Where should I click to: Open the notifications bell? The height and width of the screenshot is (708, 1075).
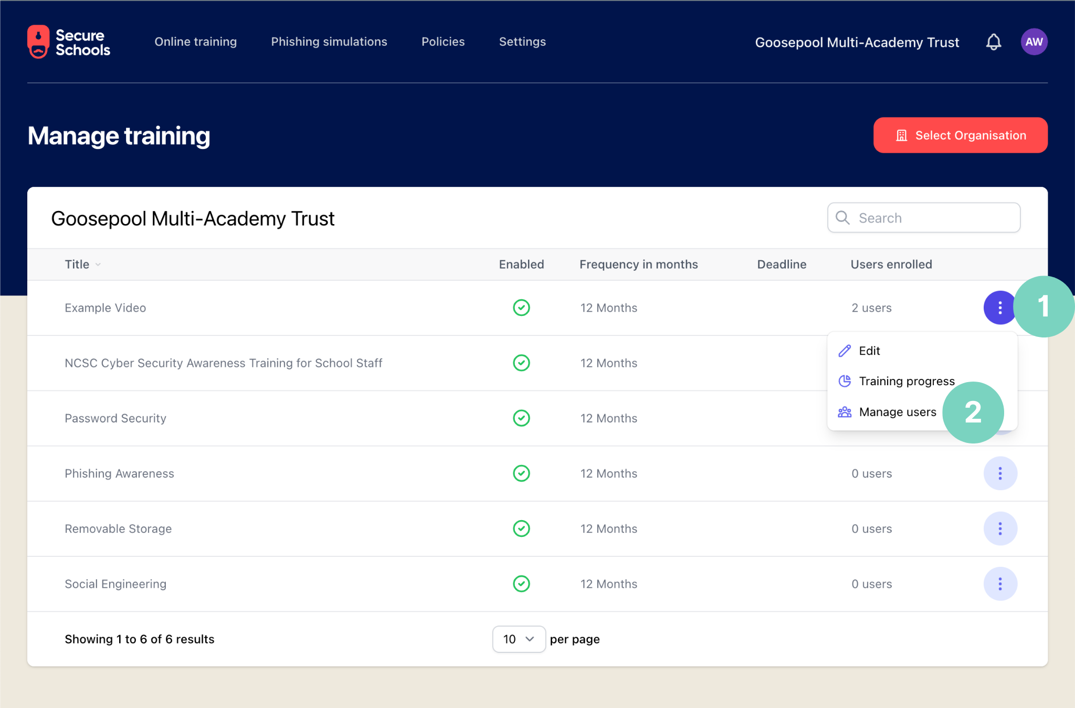pos(993,42)
